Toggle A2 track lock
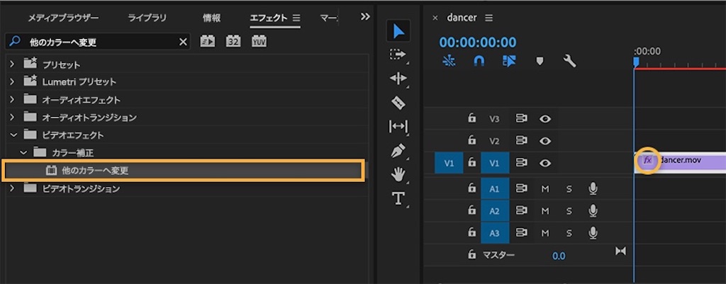 pyautogui.click(x=471, y=210)
